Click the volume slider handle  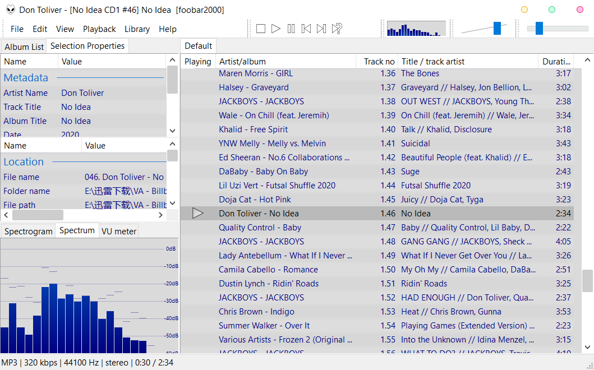click(x=497, y=29)
